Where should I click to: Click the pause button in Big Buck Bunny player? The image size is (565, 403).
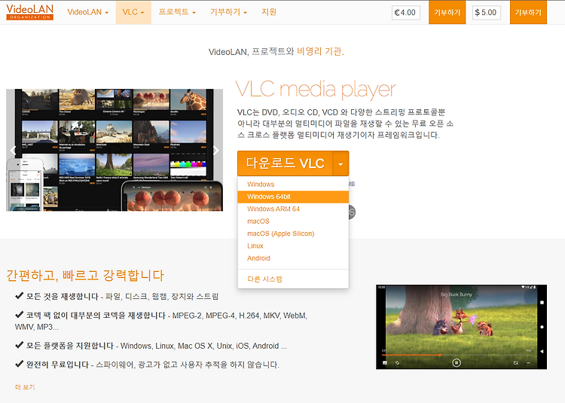[457, 362]
